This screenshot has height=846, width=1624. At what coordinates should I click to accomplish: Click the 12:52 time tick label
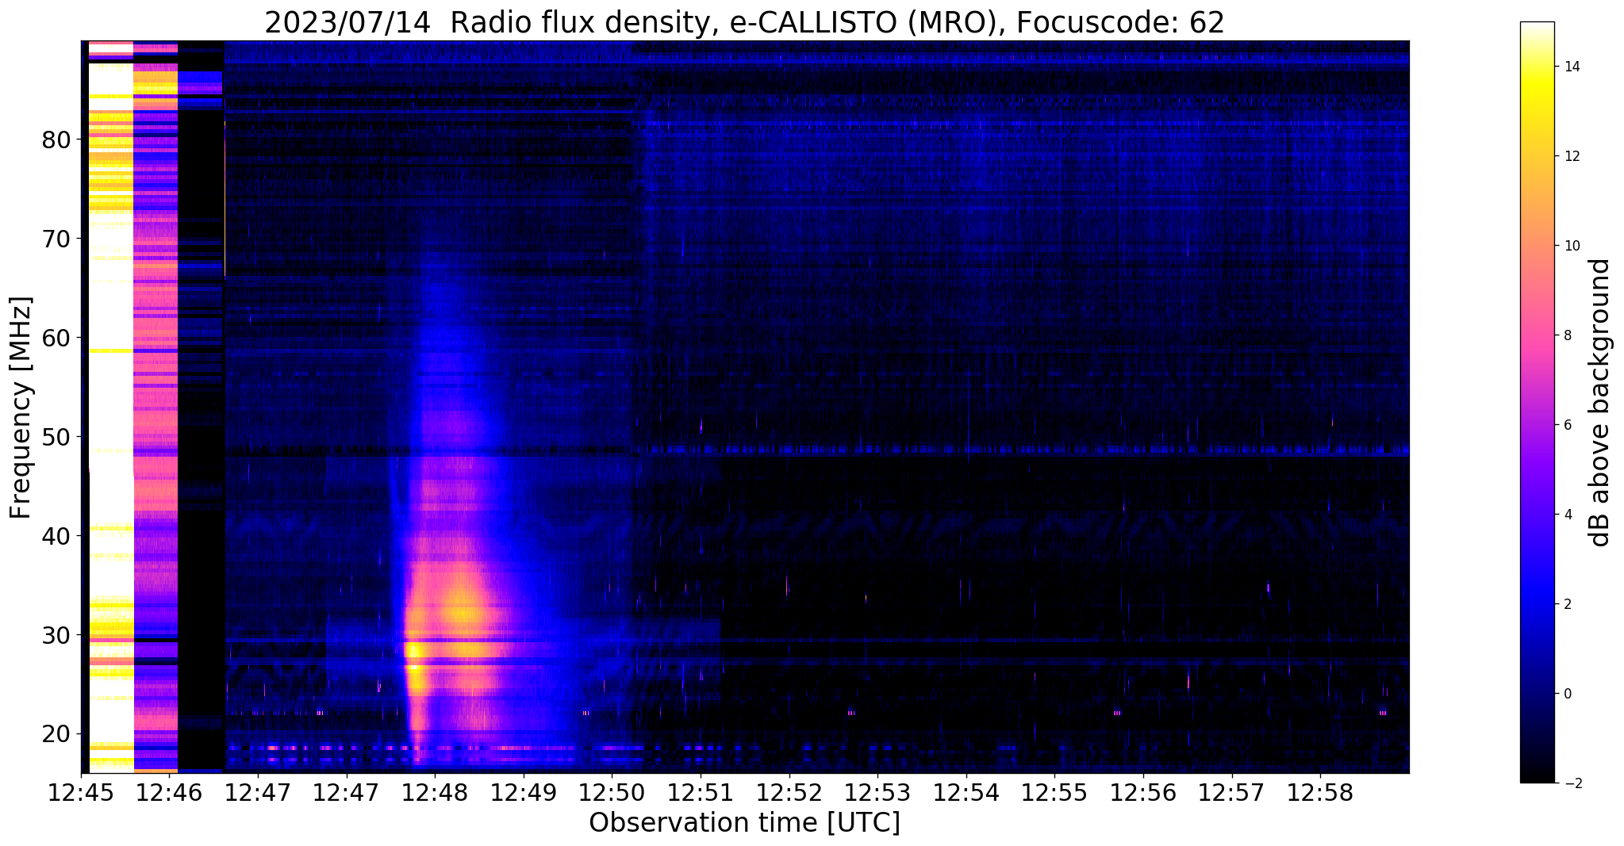pos(789,793)
